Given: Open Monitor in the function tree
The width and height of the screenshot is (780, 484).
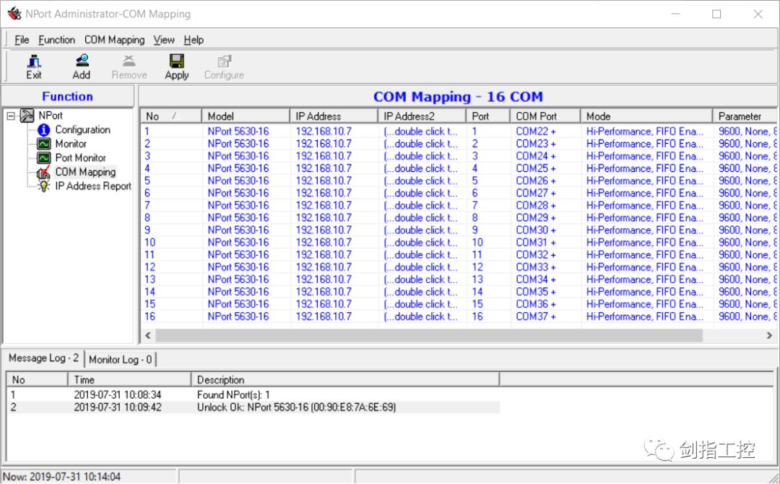Looking at the screenshot, I should click(71, 144).
